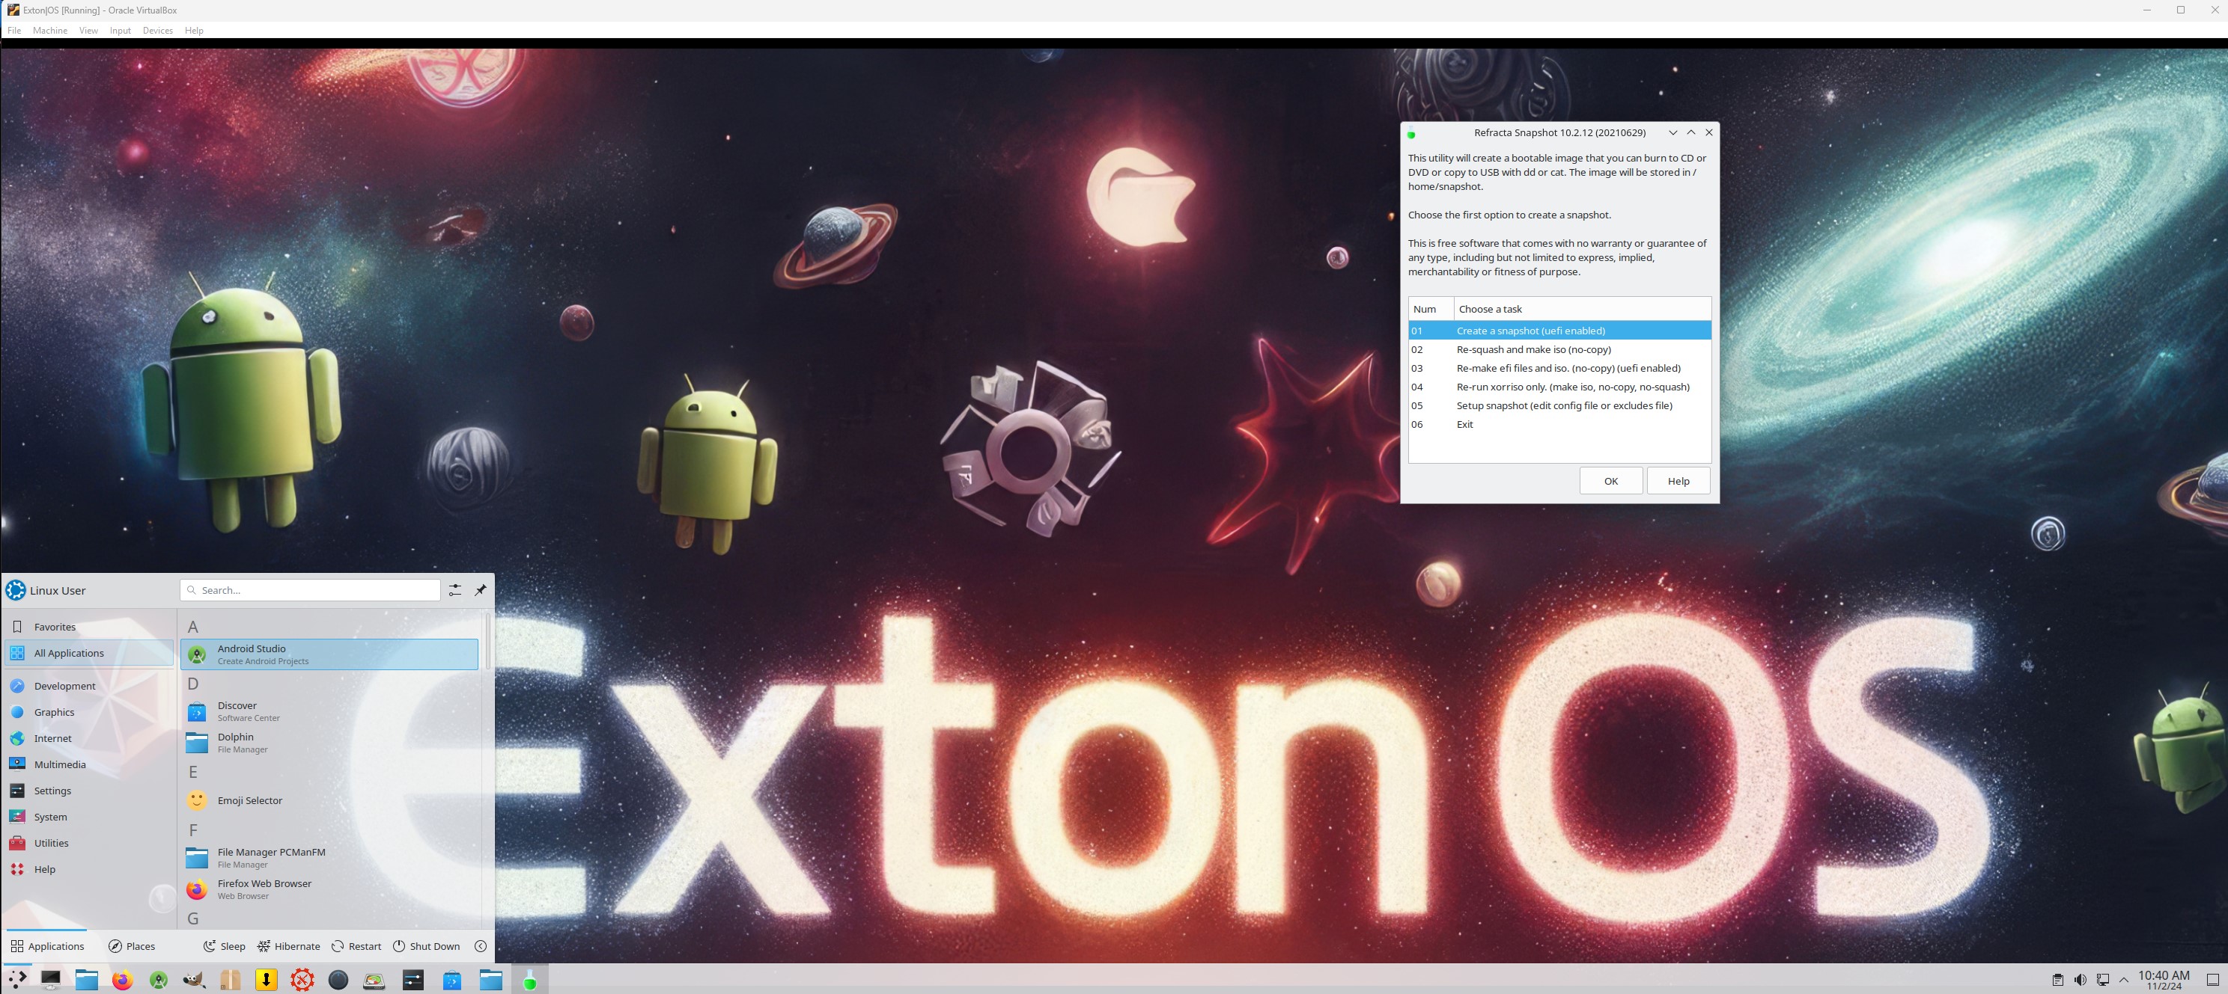Viewport: 2228px width, 994px height.
Task: Open the Help category in the launcher
Action: point(89,870)
